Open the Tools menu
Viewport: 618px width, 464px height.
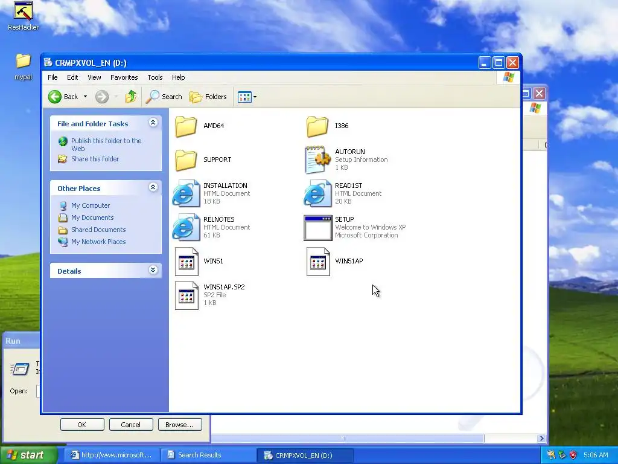(x=155, y=77)
